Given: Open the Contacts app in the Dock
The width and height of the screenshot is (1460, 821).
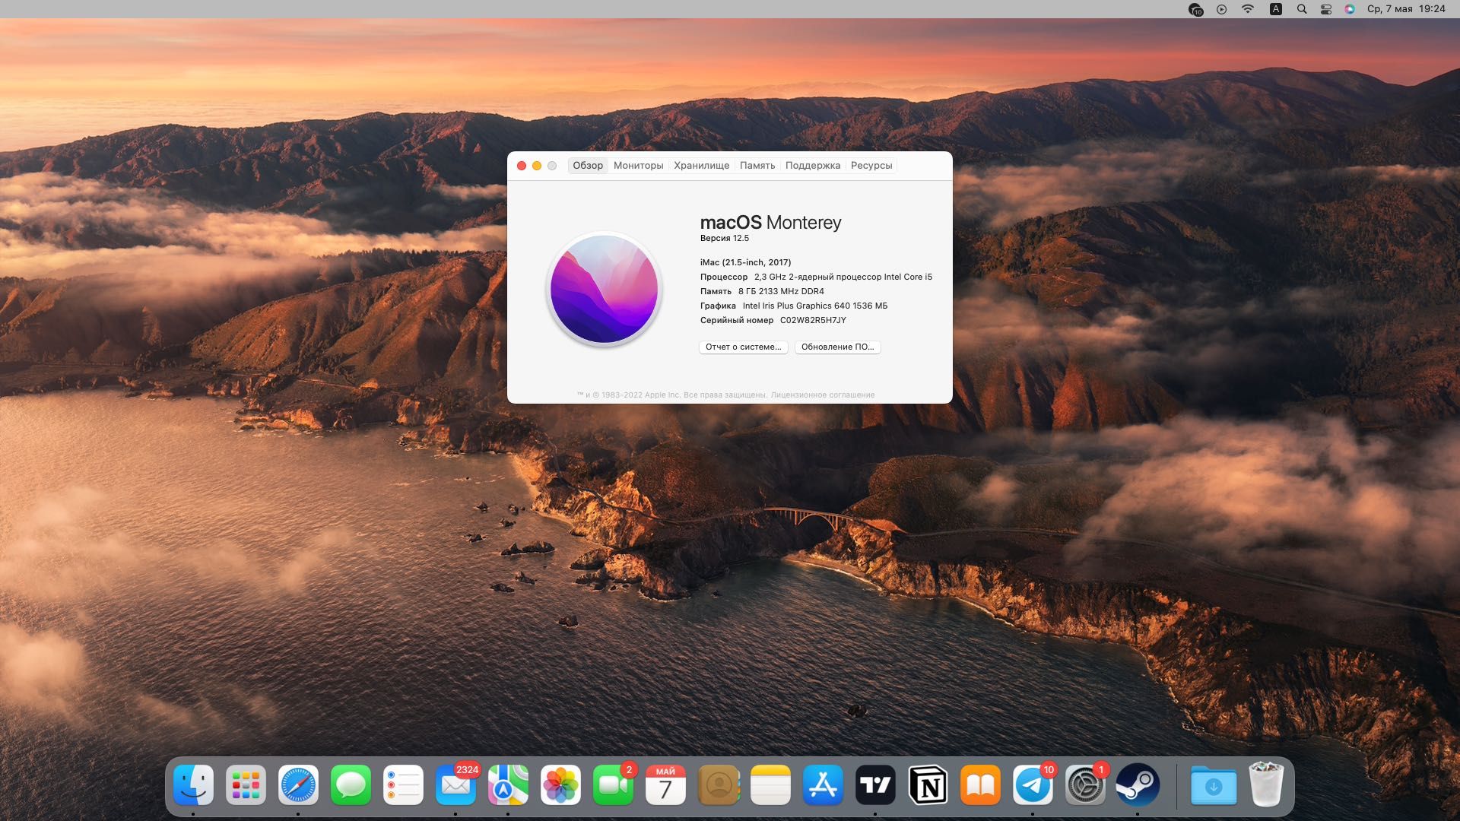Looking at the screenshot, I should click(718, 785).
